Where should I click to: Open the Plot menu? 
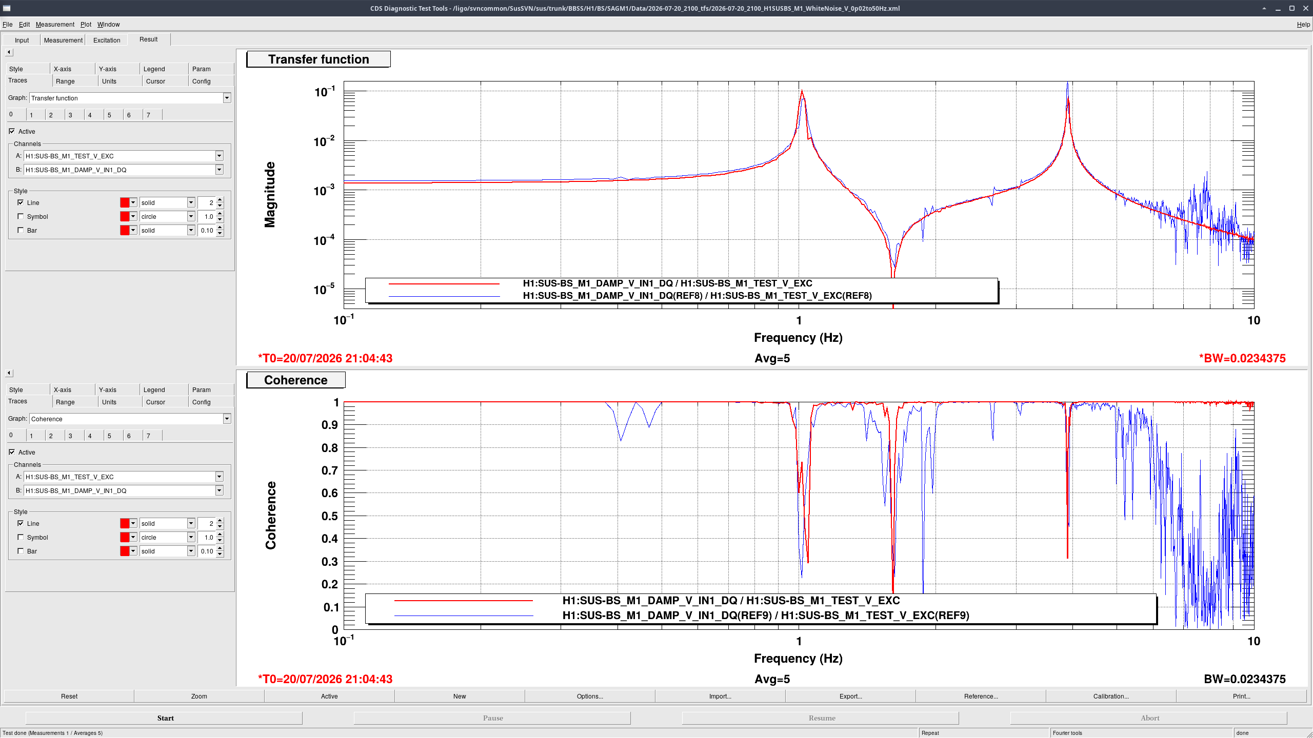[x=86, y=24]
